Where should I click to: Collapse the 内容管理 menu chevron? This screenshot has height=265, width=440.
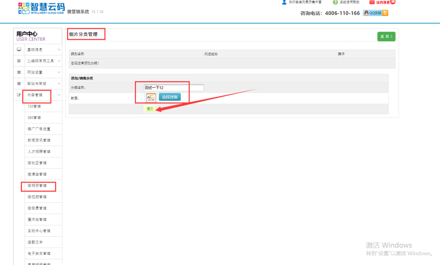(59, 95)
